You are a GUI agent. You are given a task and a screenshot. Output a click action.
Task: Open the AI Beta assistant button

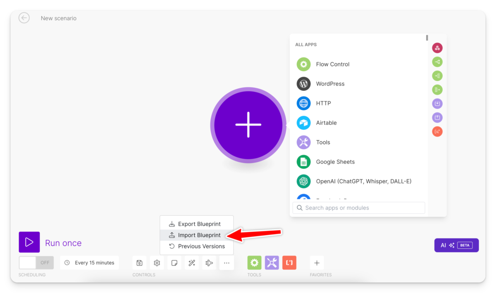point(456,245)
